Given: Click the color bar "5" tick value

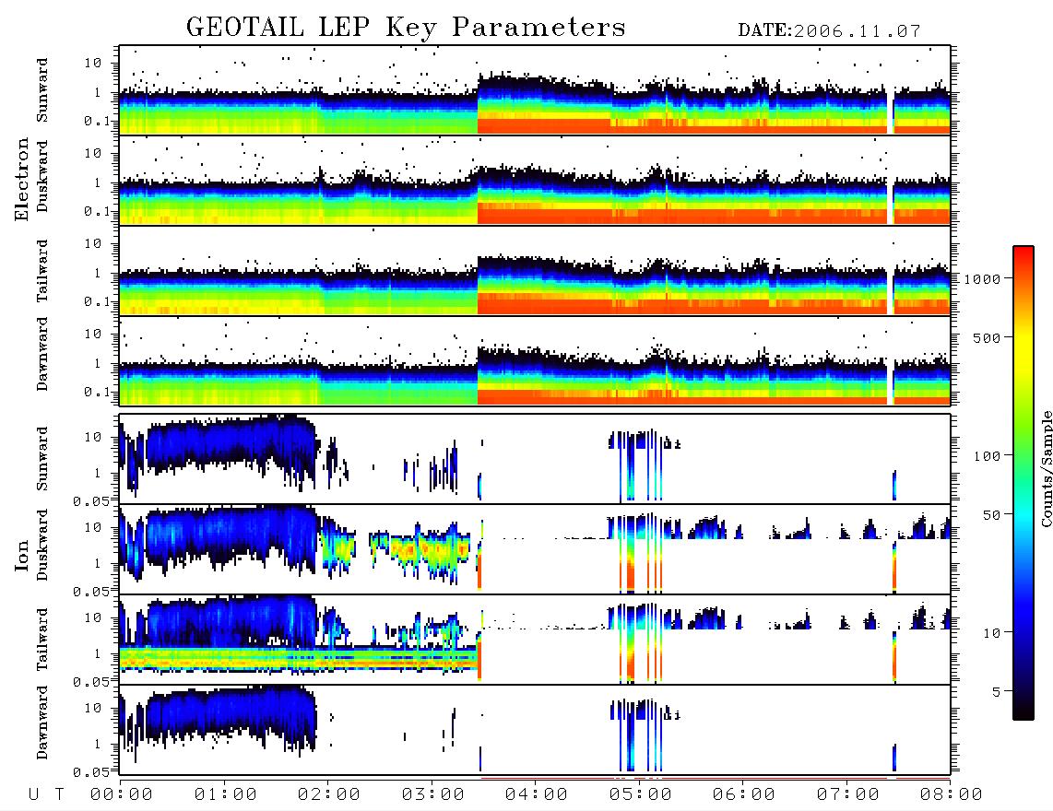Looking at the screenshot, I should tap(996, 692).
